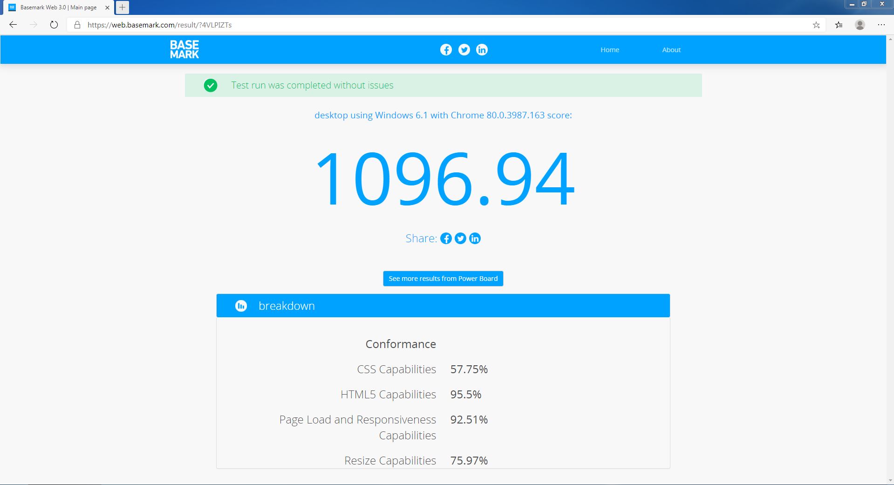894x485 pixels.
Task: Open the Twitter icon in the blue header
Action: click(464, 50)
